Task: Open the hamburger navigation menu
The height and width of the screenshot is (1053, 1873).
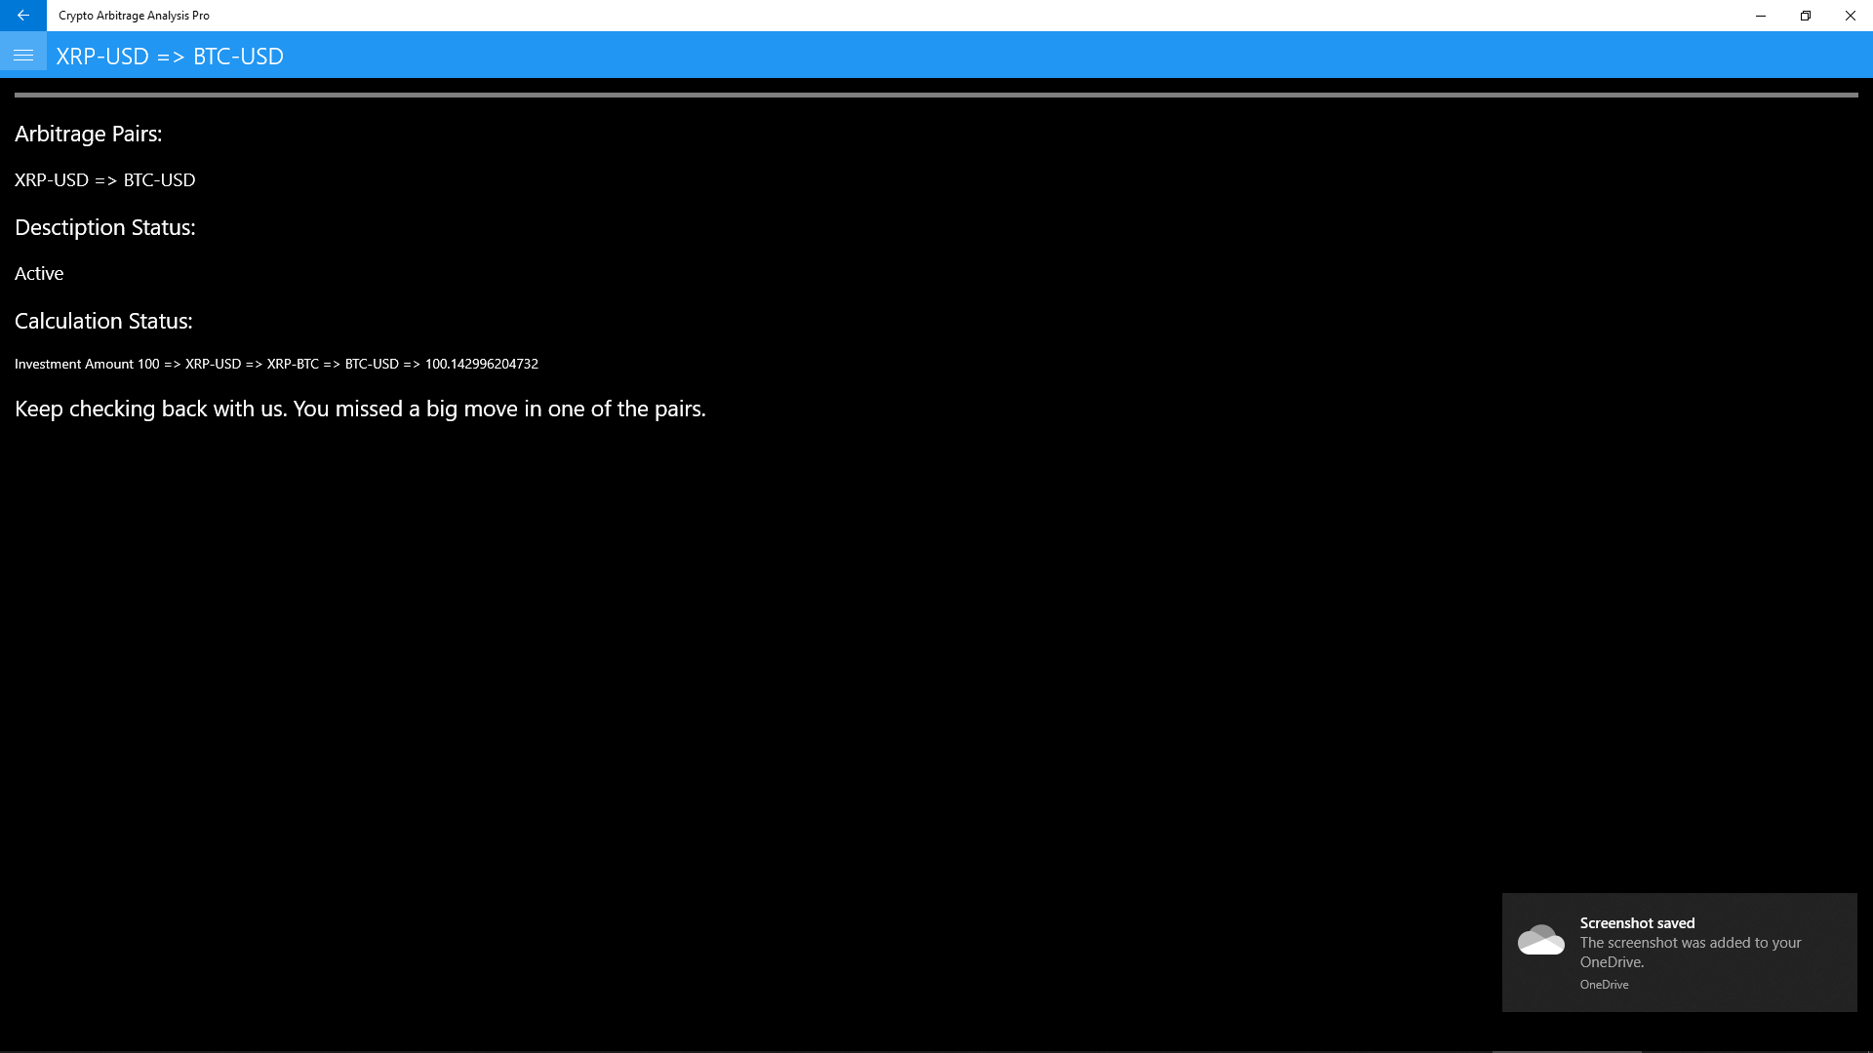Action: [x=23, y=56]
